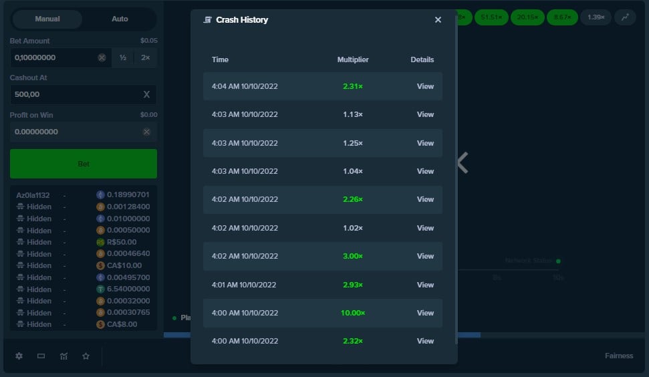Open the settings gear icon
Screen dimensions: 649x377
[x=19, y=356]
